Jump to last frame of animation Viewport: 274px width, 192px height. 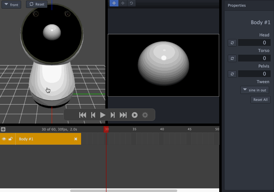123,115
